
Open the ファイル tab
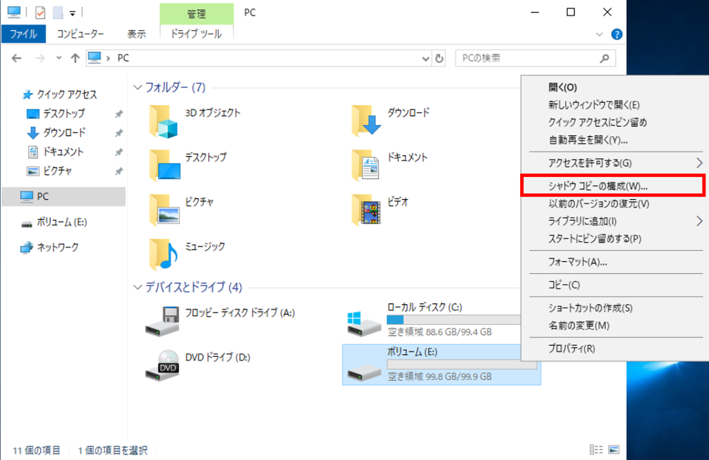pyautogui.click(x=23, y=34)
